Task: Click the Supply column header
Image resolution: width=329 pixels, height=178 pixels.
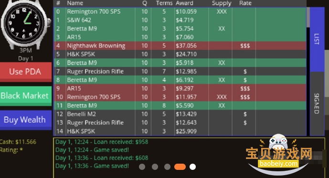Action: tap(222, 3)
